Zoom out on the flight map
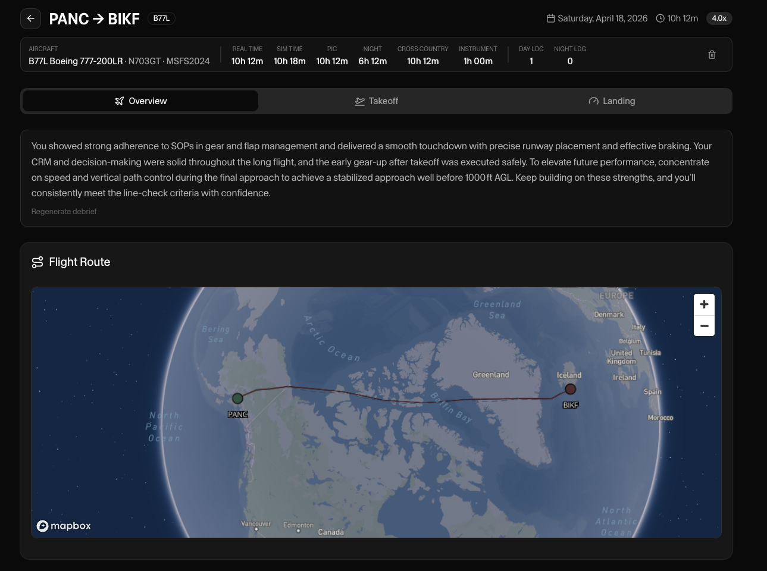767x571 pixels. 704,326
